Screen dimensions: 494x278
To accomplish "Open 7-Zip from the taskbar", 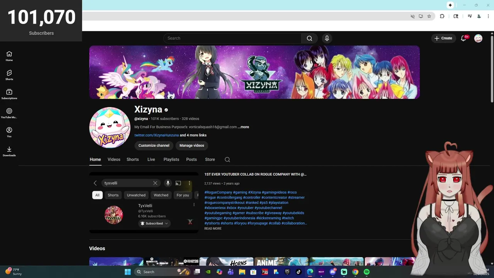I will coord(265,272).
